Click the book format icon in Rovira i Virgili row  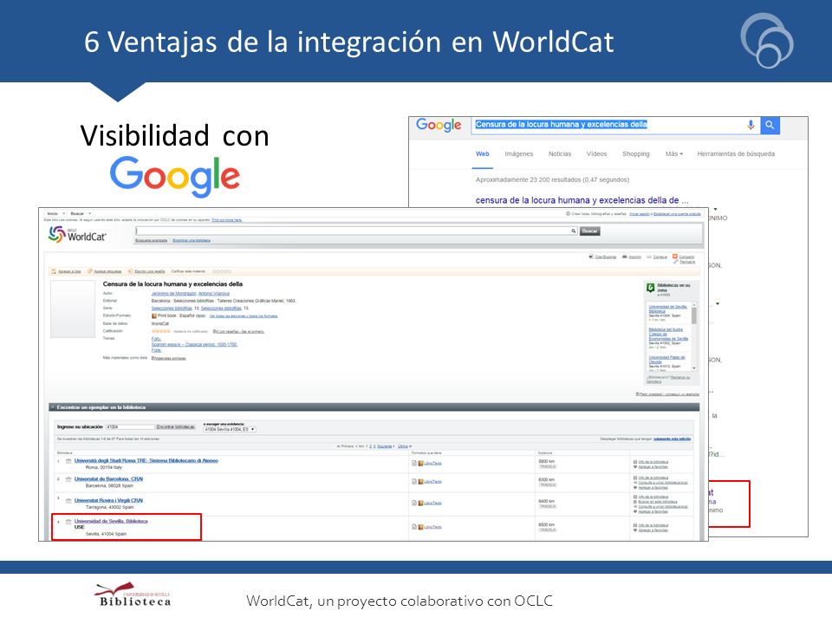click(421, 503)
